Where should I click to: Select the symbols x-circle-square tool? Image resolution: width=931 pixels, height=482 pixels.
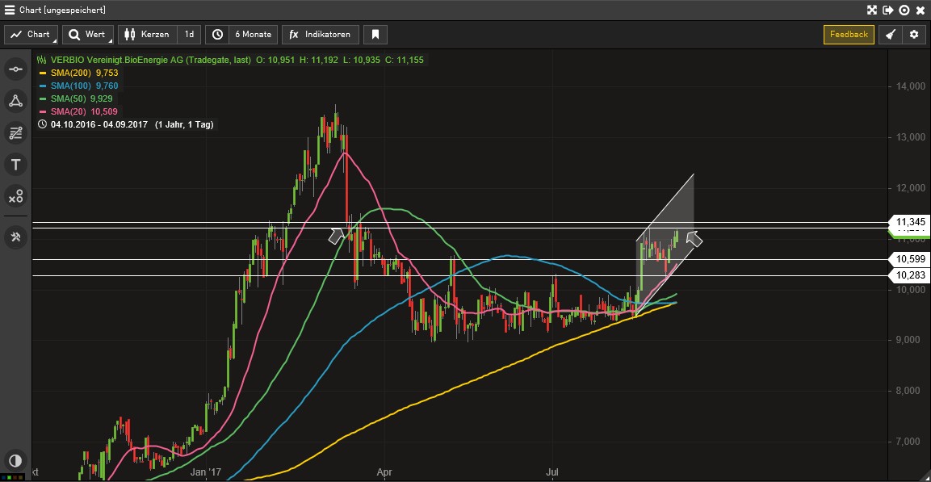[x=16, y=196]
